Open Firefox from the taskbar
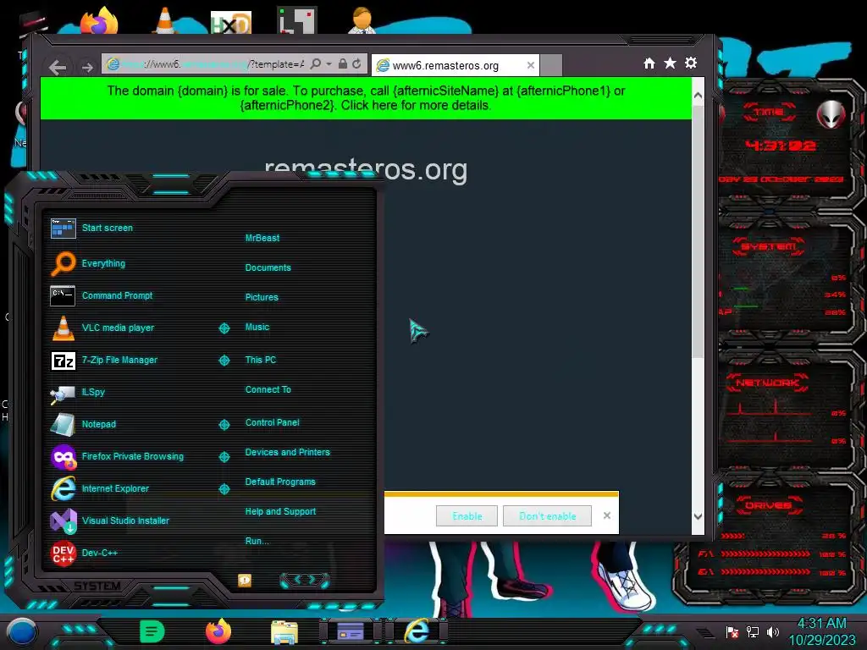This screenshot has height=650, width=867. coord(218,631)
